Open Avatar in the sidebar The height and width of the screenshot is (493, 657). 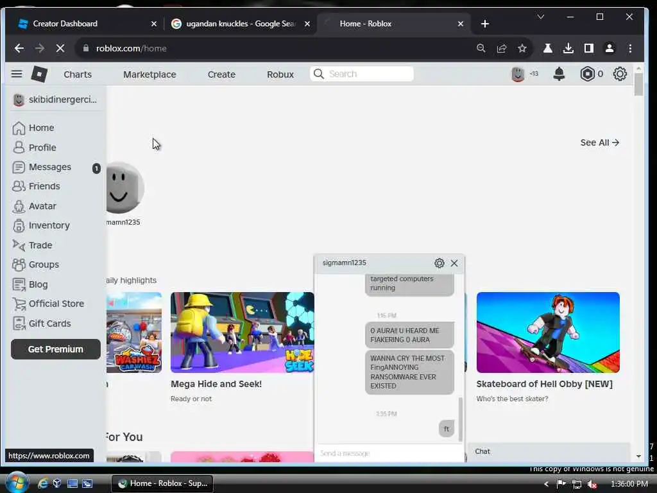click(x=35, y=206)
